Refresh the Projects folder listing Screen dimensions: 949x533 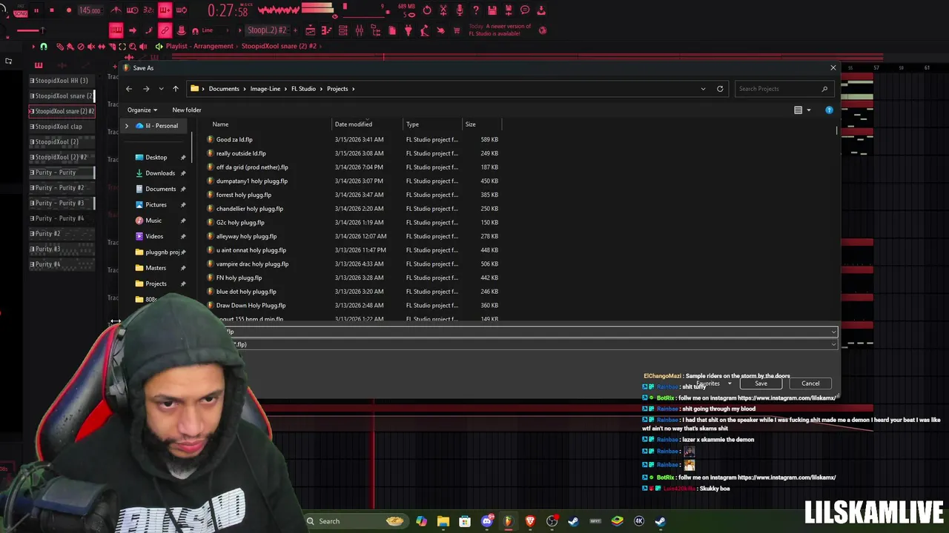(x=720, y=89)
